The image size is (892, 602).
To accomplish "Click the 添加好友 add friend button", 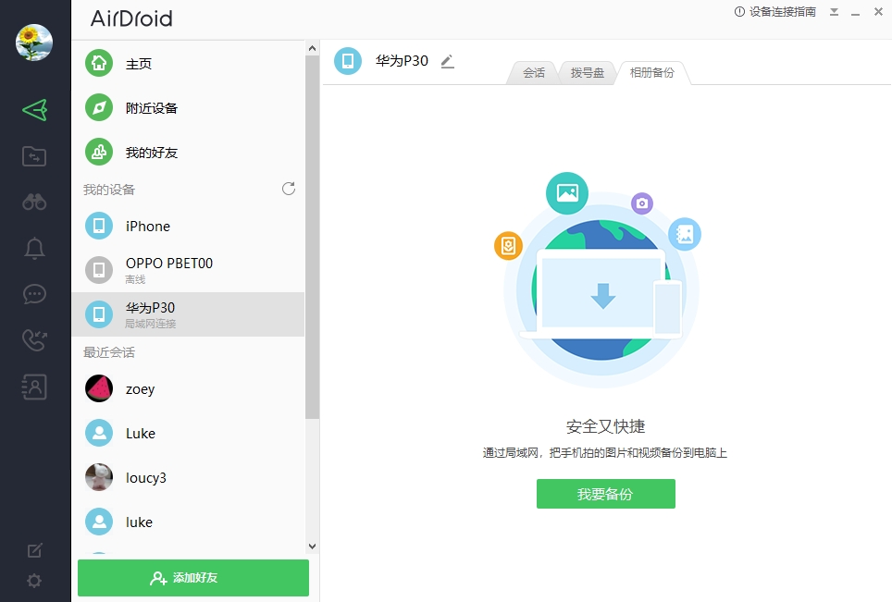I will point(193,578).
